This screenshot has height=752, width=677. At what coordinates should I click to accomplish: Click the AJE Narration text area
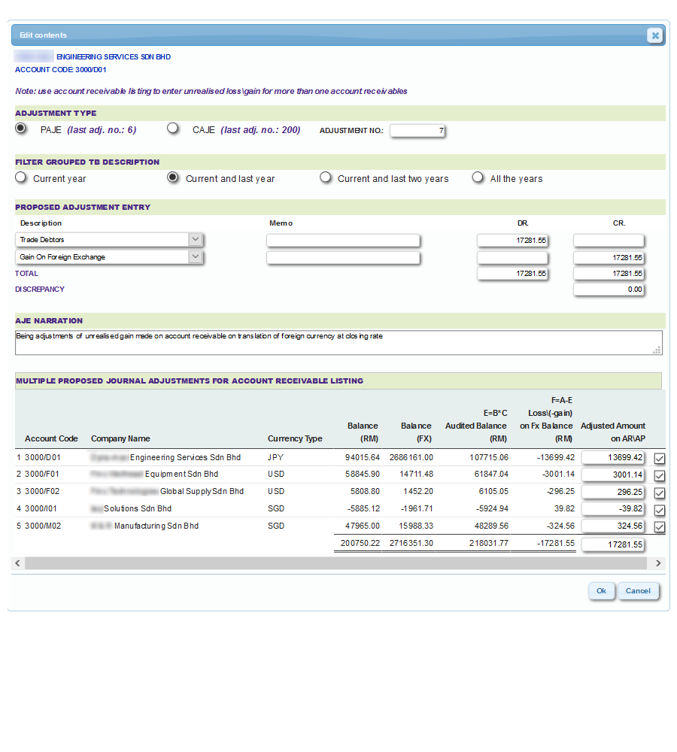[x=338, y=342]
